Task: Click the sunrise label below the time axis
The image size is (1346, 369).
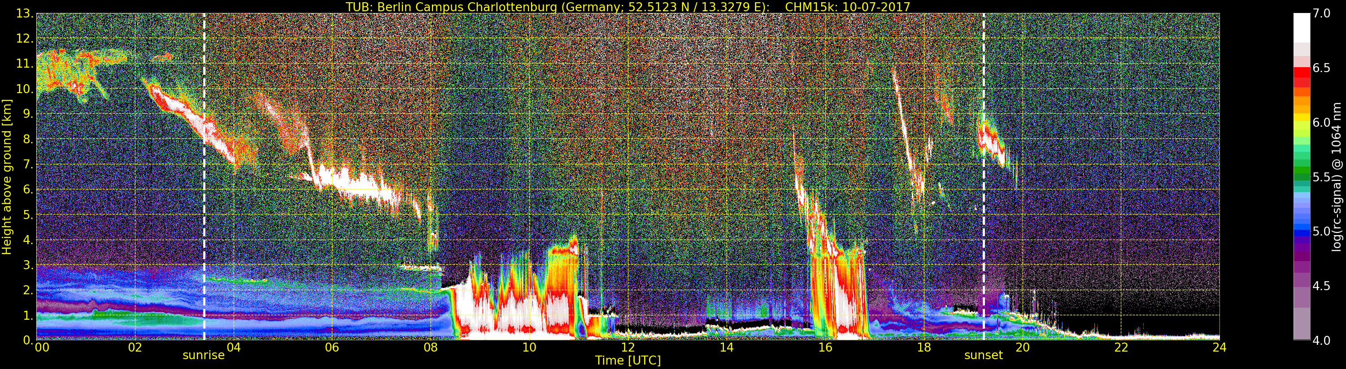Action: [203, 356]
